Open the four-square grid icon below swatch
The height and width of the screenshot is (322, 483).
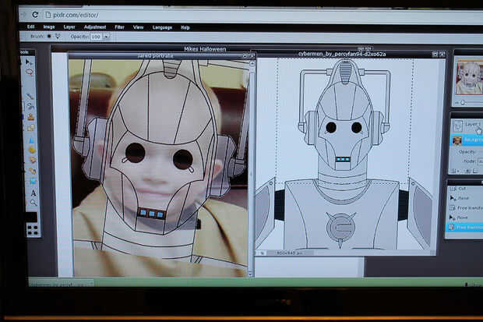(33, 231)
